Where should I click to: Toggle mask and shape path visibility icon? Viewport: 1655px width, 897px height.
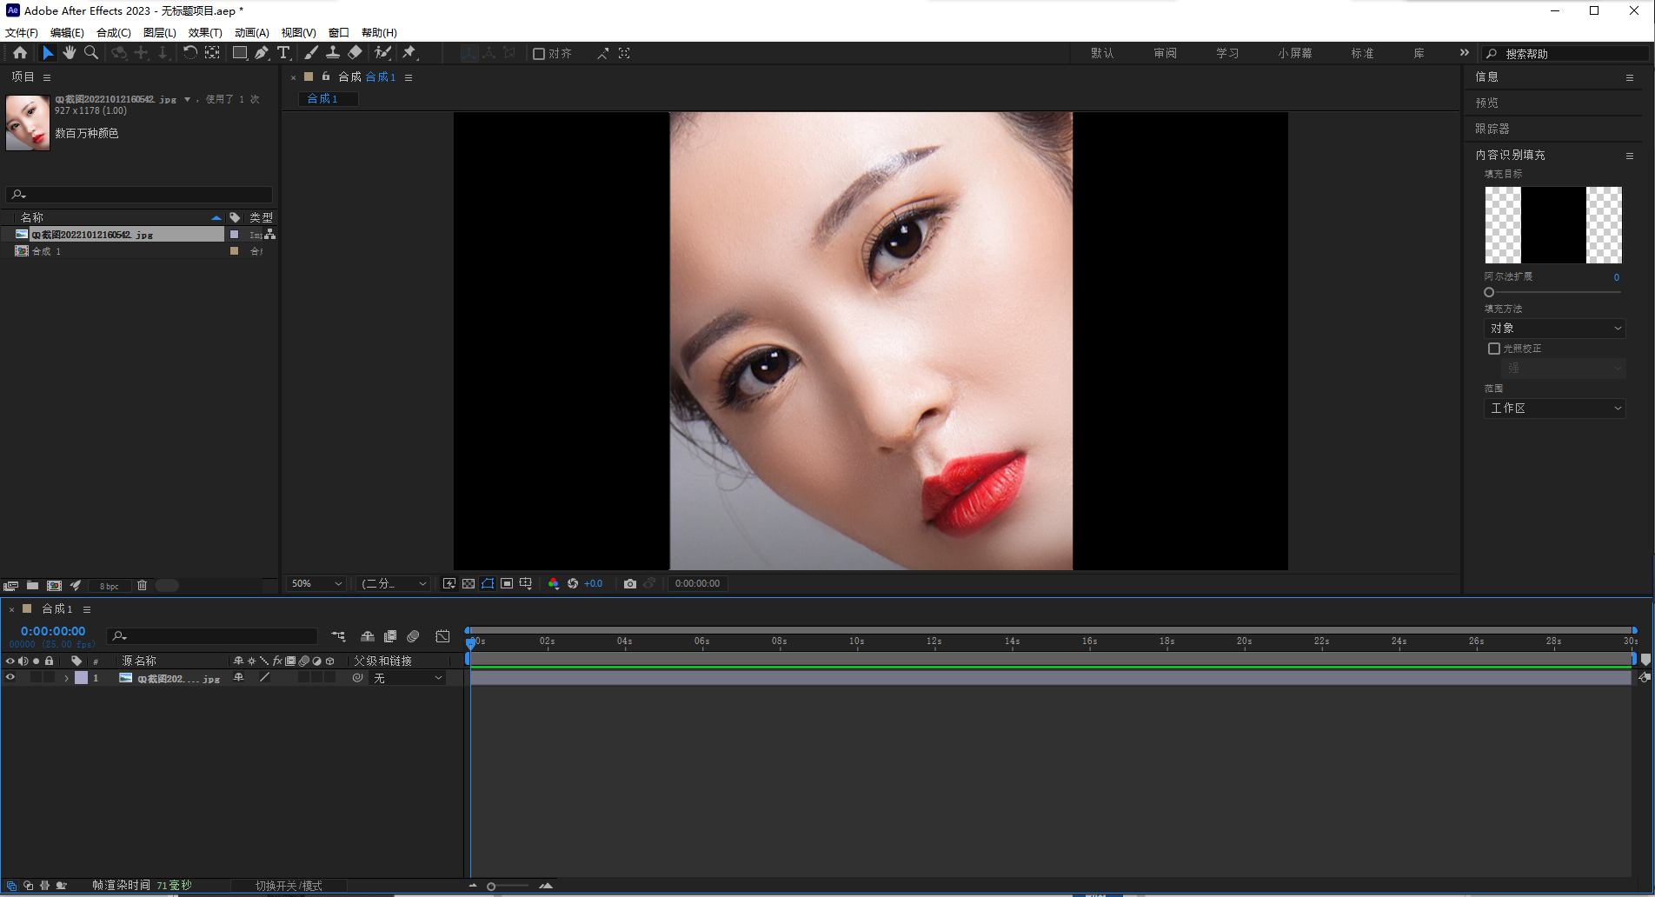point(488,583)
